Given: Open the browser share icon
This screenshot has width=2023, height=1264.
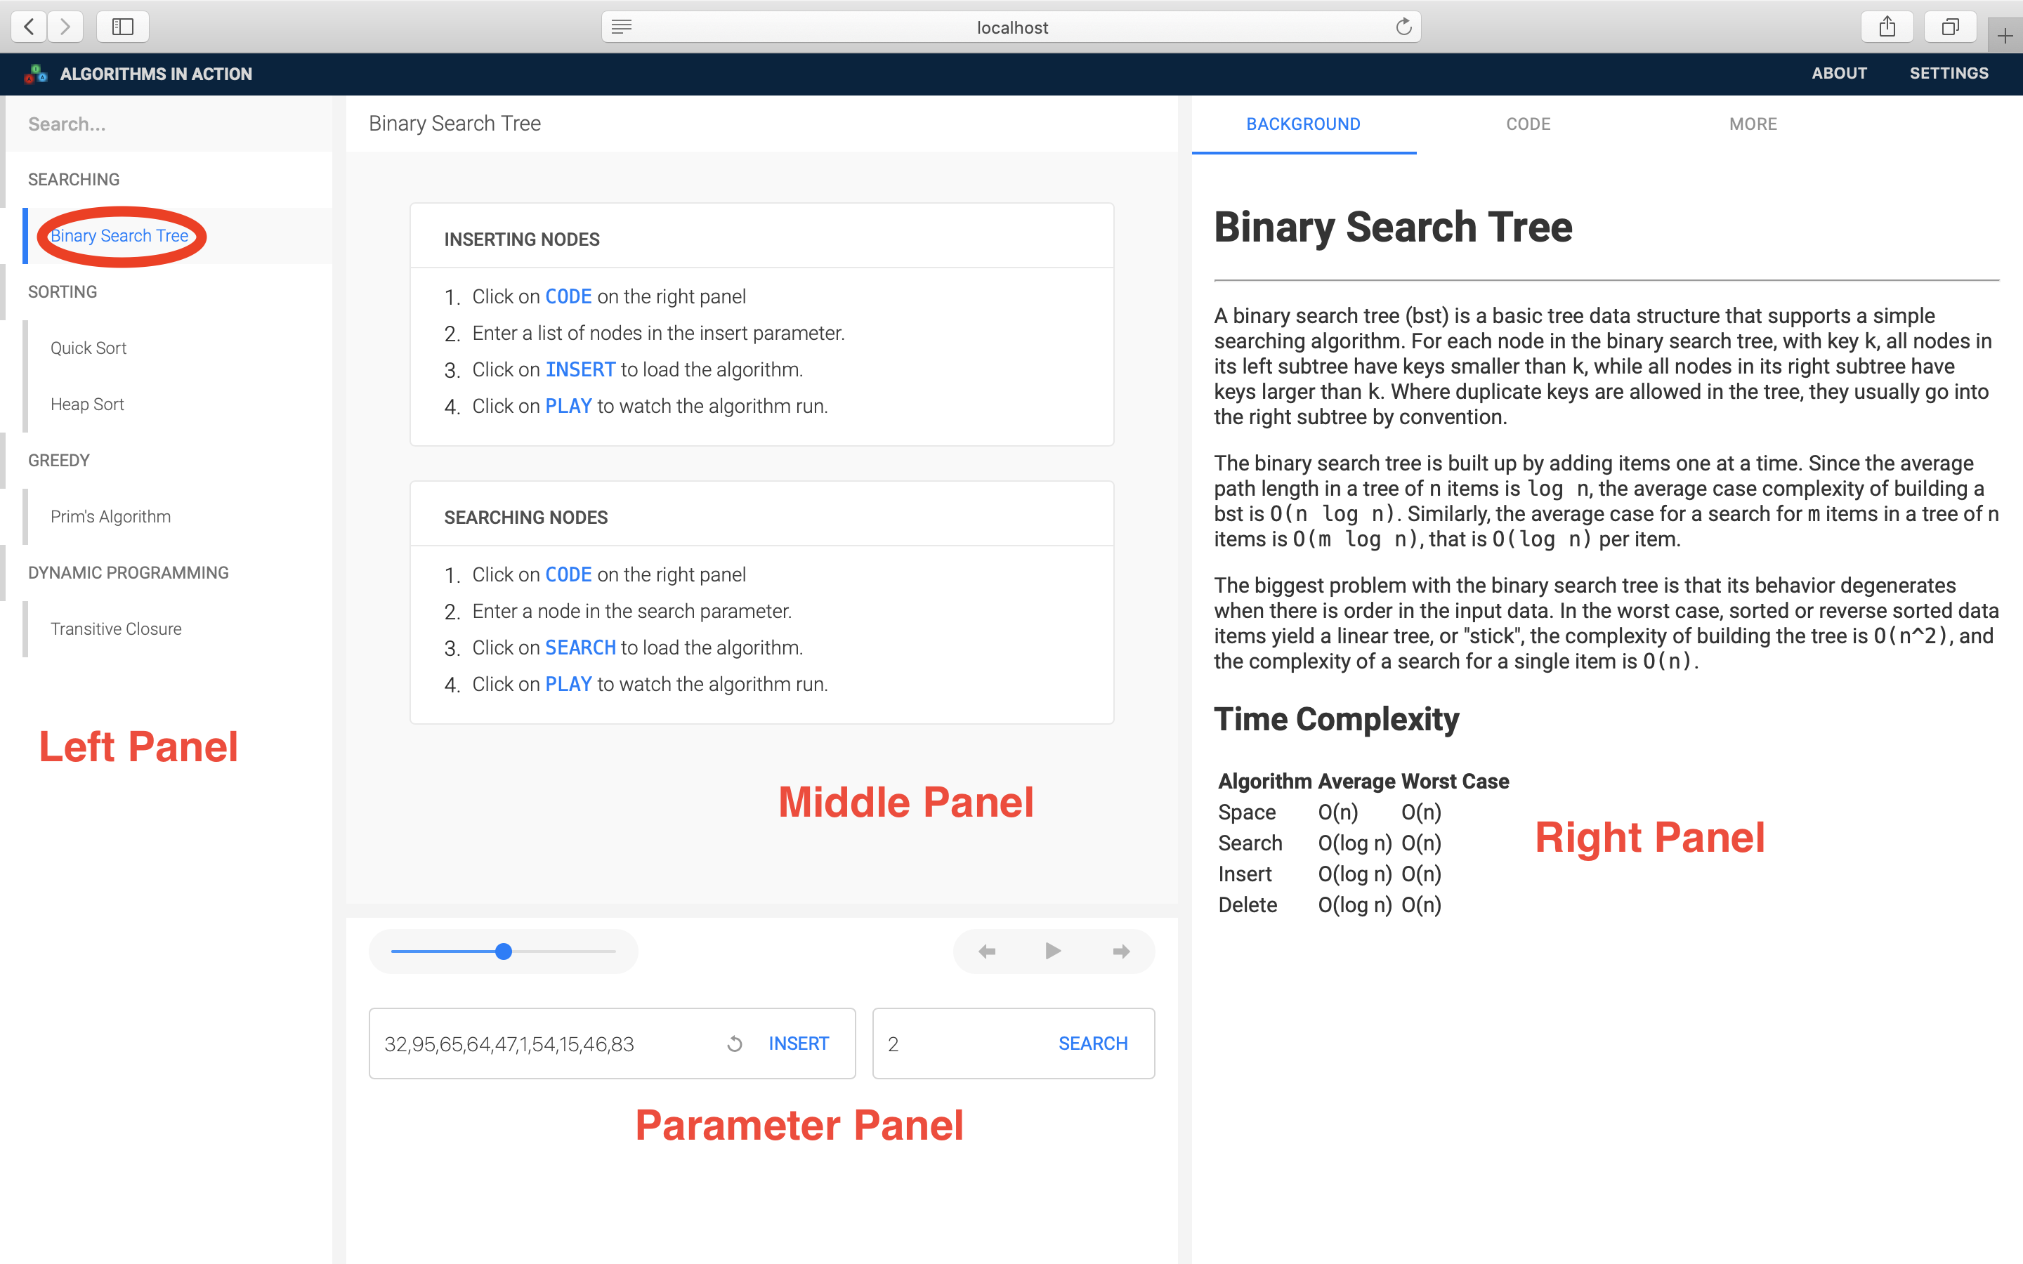Looking at the screenshot, I should 1887,27.
